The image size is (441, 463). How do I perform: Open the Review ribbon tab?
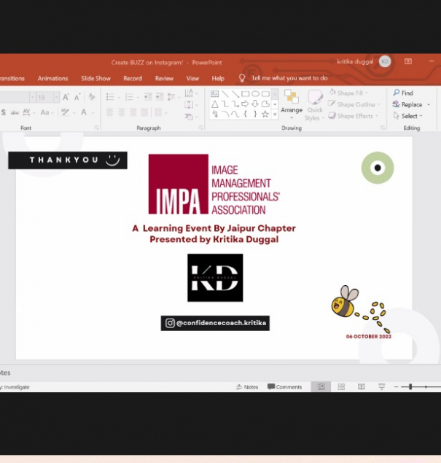(164, 78)
